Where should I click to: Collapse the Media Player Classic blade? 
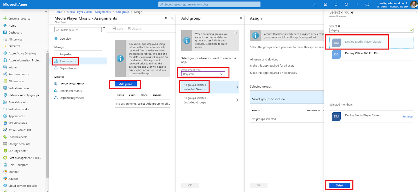pos(166,18)
